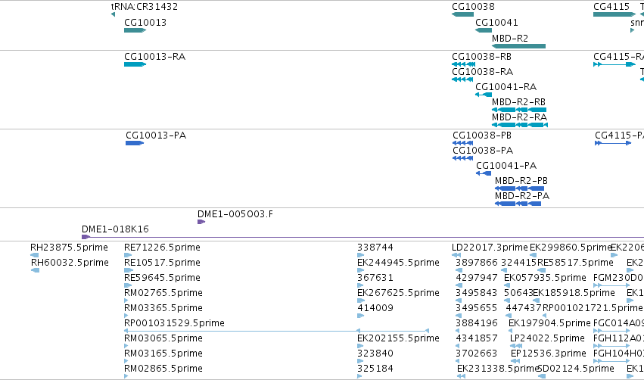Select protein label CG10038-PB
The height and width of the screenshot is (380, 644).
tap(482, 135)
